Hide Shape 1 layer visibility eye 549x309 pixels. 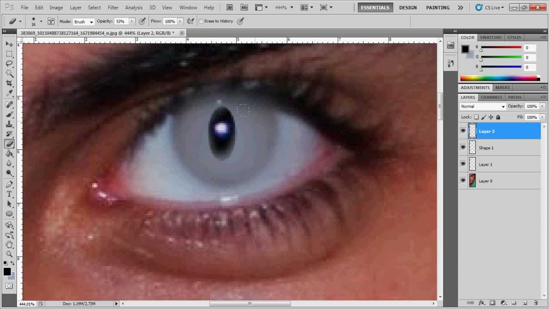(463, 148)
